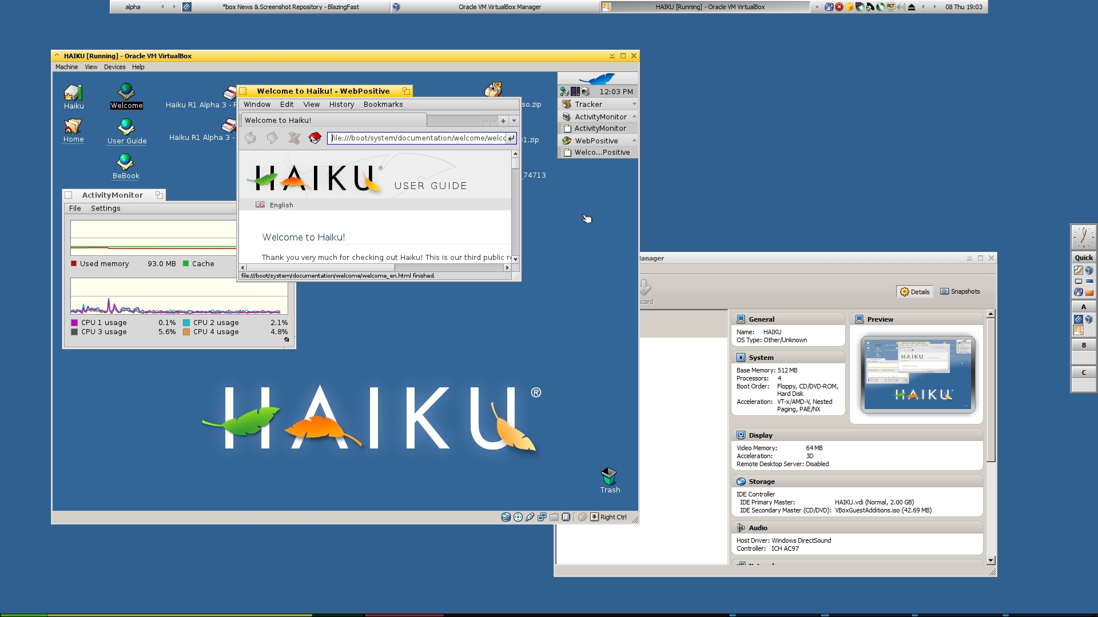Open the Devices menu in VirtualBox

click(x=114, y=67)
